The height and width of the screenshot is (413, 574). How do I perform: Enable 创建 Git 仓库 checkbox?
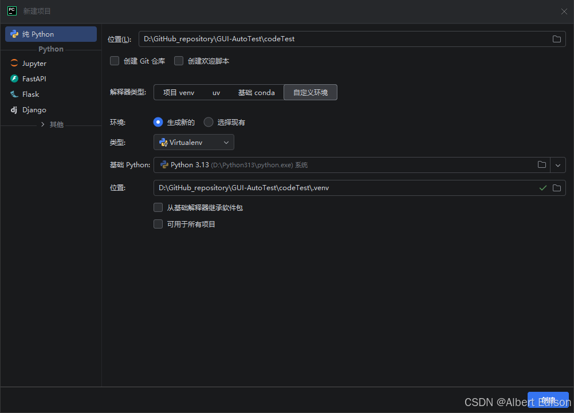tap(115, 61)
